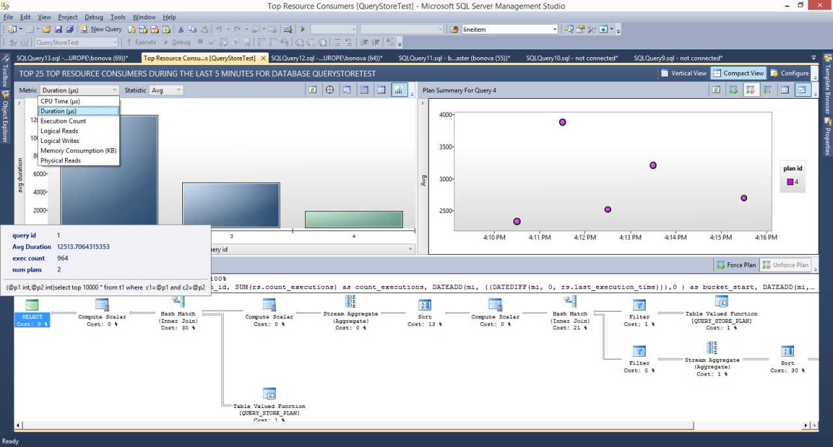Select Logical Reads metric option
The height and width of the screenshot is (447, 833).
[x=79, y=131]
